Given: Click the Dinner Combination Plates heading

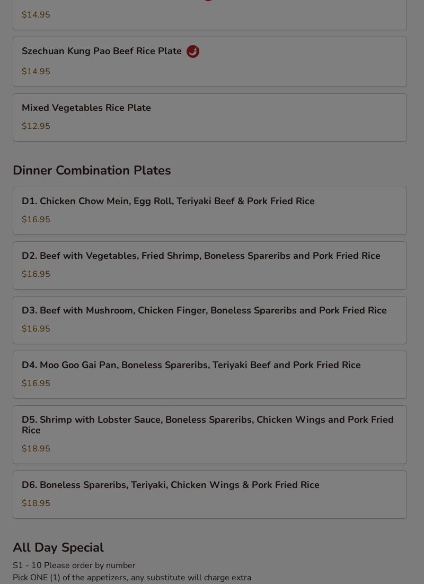Looking at the screenshot, I should point(92,170).
